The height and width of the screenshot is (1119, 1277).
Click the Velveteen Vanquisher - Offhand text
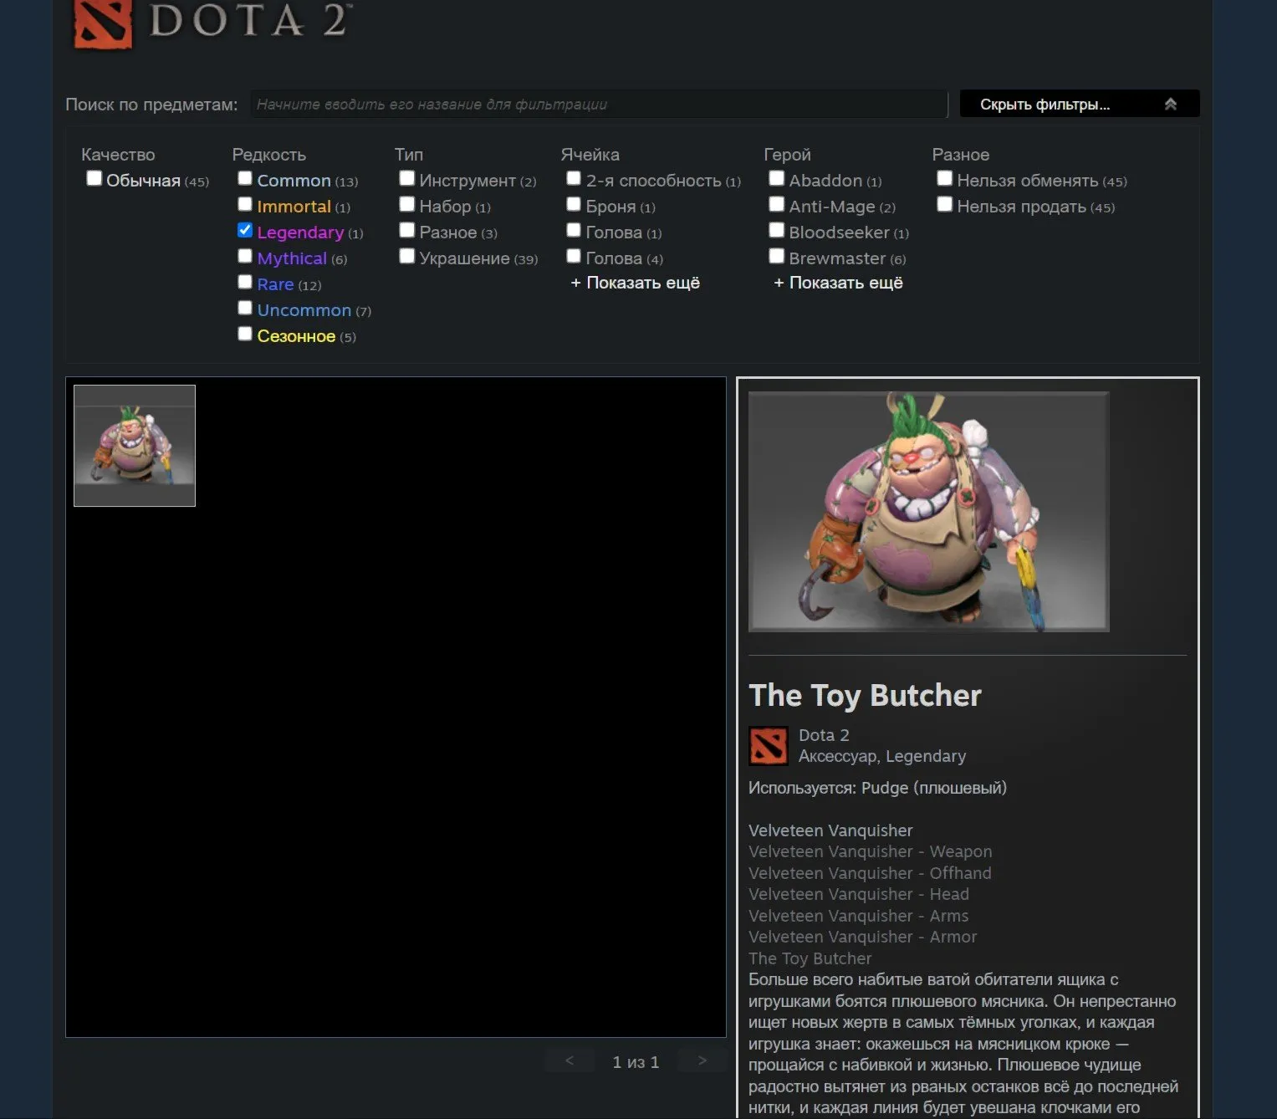point(870,873)
